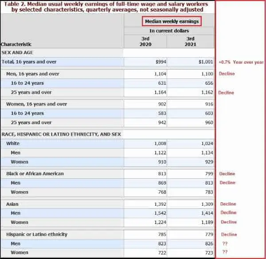The image size is (266, 259).
Task: Click the 1,414 value cell
Action: 191,213
